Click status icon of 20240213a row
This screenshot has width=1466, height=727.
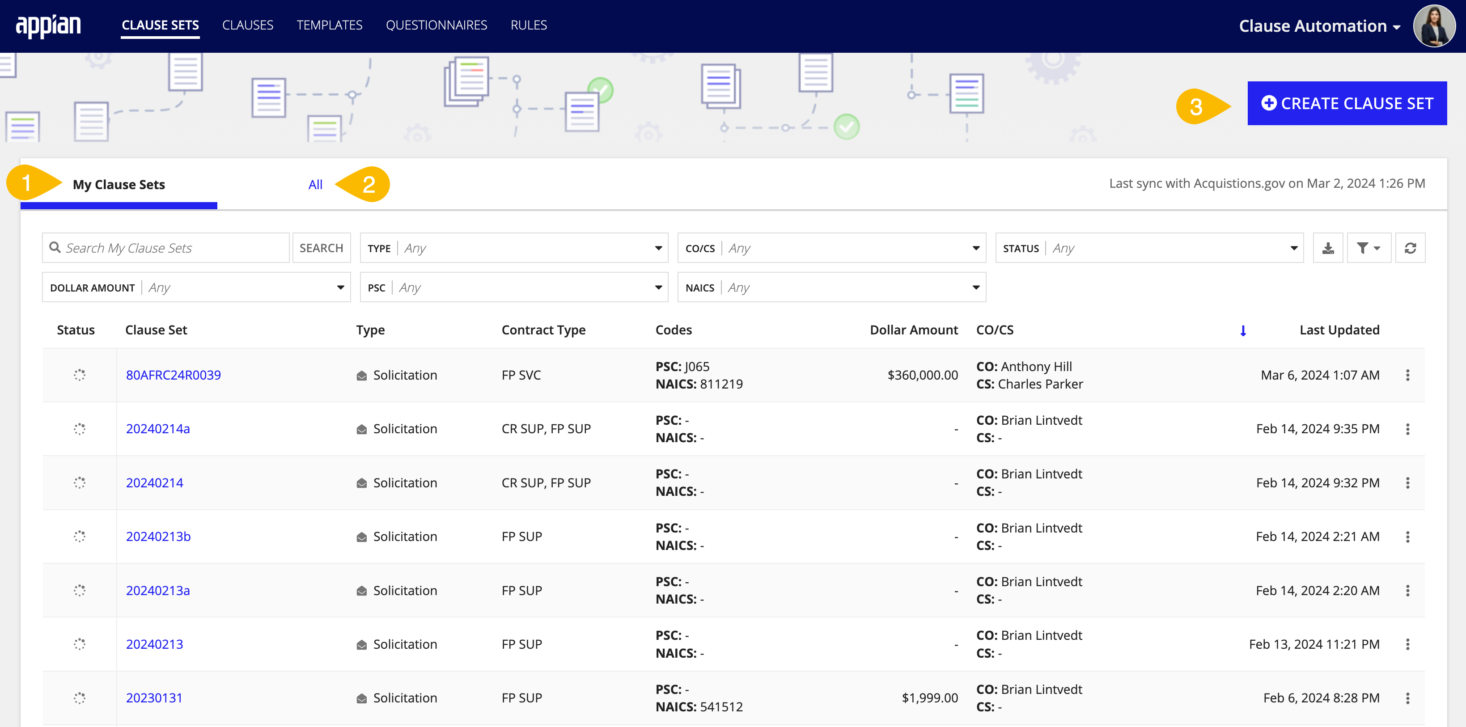coord(80,591)
